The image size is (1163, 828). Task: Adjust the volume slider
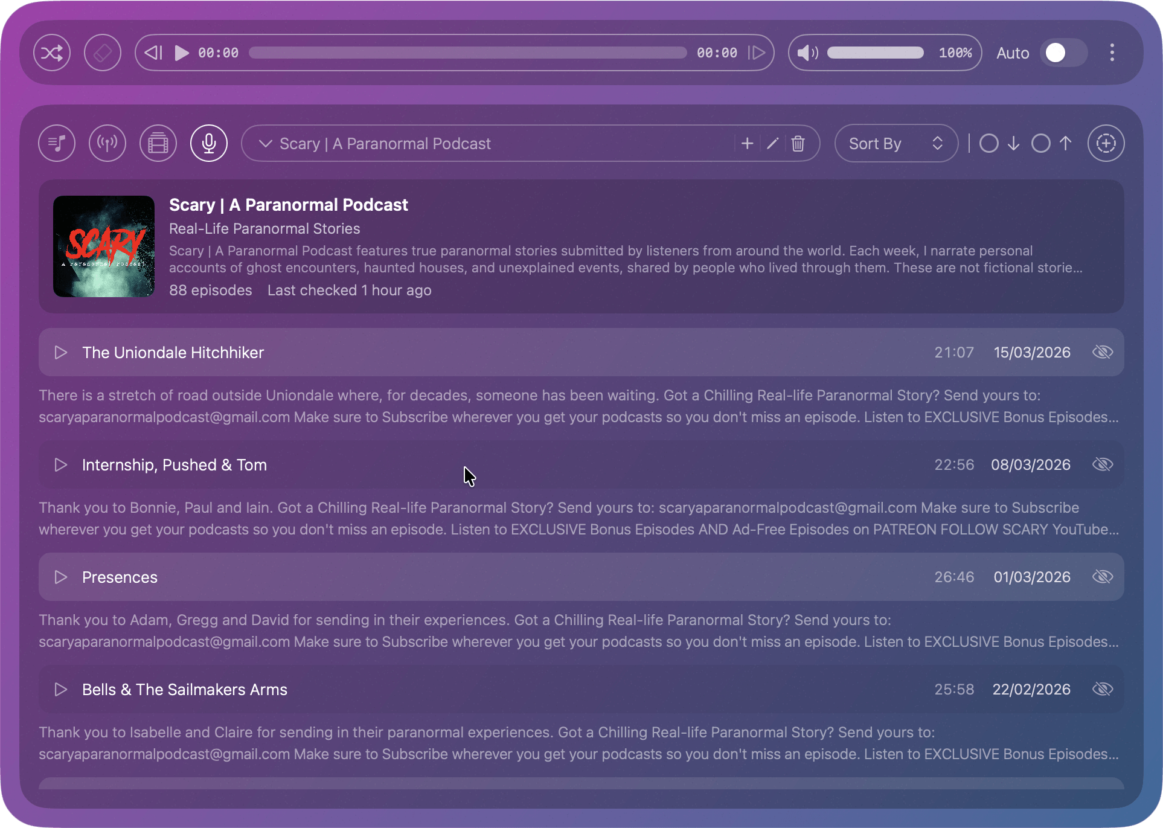pos(875,53)
